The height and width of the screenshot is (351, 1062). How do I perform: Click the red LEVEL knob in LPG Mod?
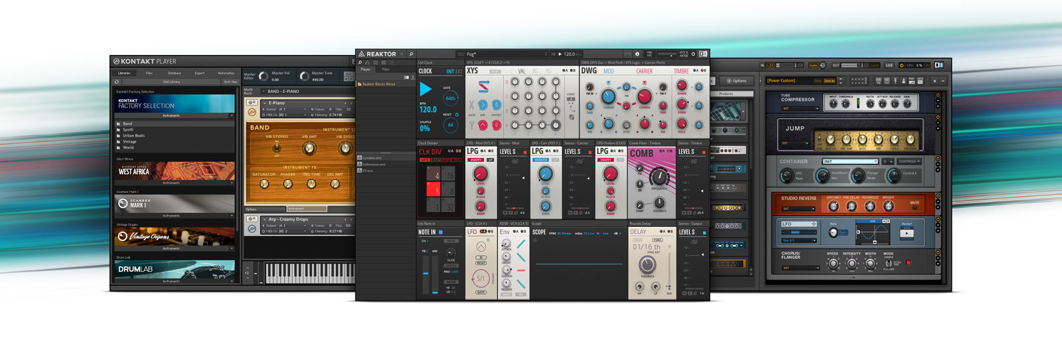coord(480,174)
